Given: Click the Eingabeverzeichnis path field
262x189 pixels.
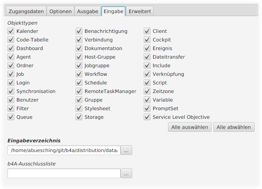Looking at the screenshot, I should pyautogui.click(x=64, y=150).
